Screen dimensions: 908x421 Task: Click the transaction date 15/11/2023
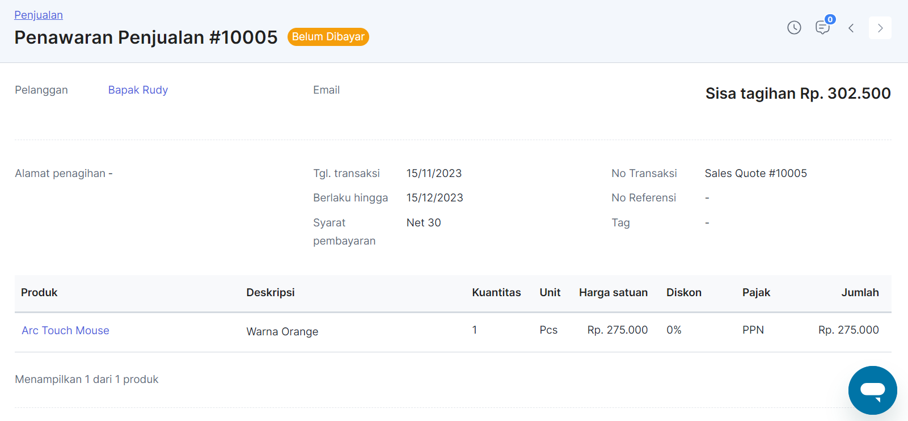coord(434,174)
